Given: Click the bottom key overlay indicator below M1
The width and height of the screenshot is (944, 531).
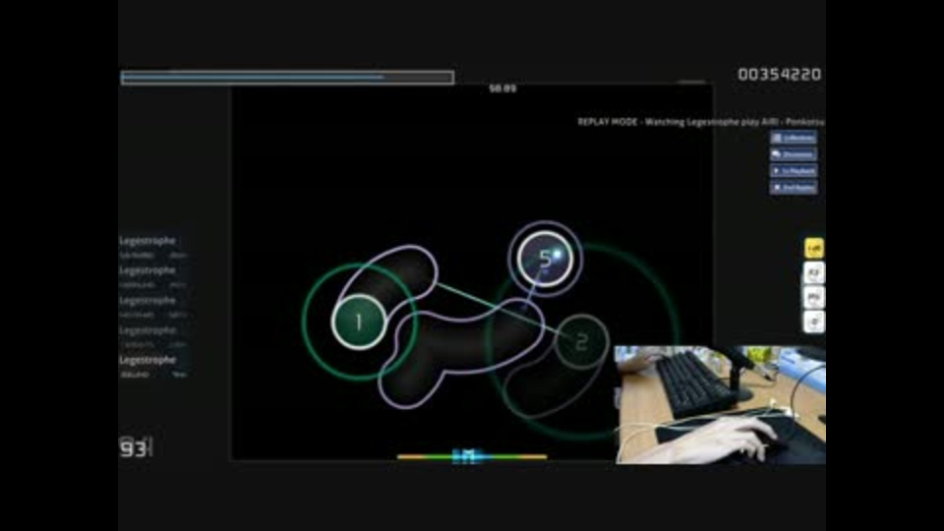Looking at the screenshot, I should pos(814,322).
